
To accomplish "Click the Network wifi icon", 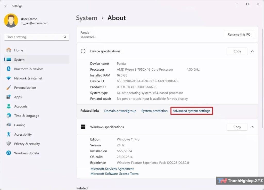I will pyautogui.click(x=9, y=78).
